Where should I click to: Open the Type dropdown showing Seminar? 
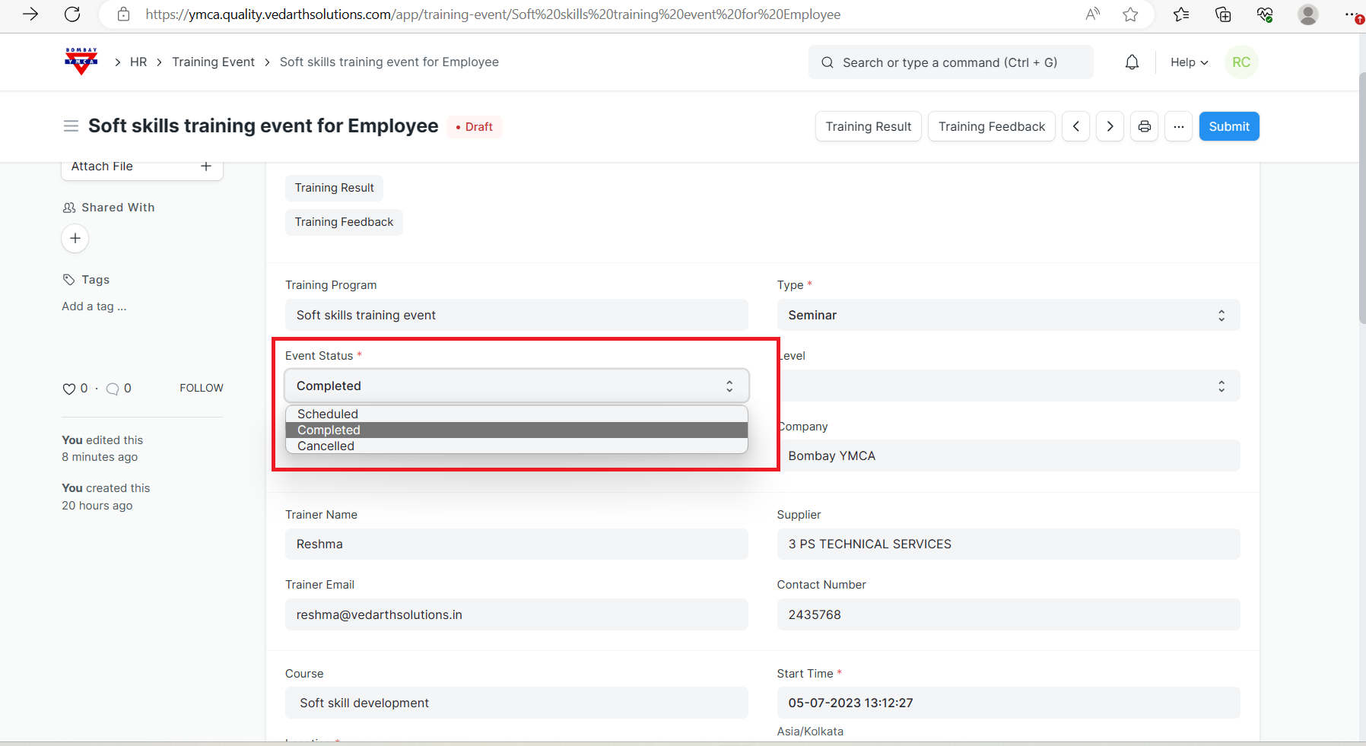tap(1008, 315)
